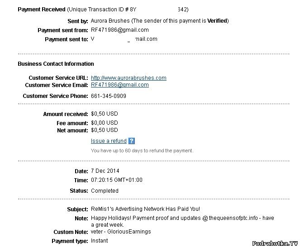This screenshot has width=300, height=248.
Task: Click the custom note veter - GloriousEarnings
Action: (121, 232)
